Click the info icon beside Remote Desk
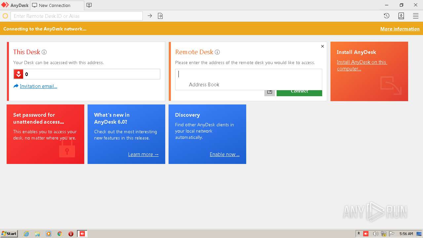This screenshot has width=423, height=238. pyautogui.click(x=217, y=52)
